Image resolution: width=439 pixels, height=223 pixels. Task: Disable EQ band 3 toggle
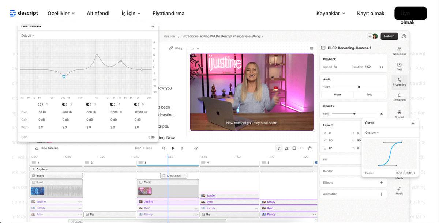tap(89, 105)
